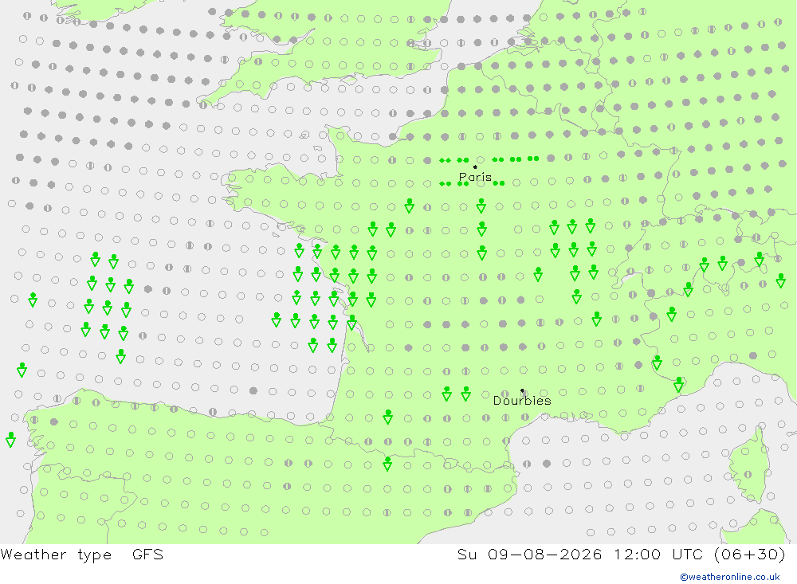
Task: Open the weatheronline.co.uk copyright link
Action: pos(730,577)
